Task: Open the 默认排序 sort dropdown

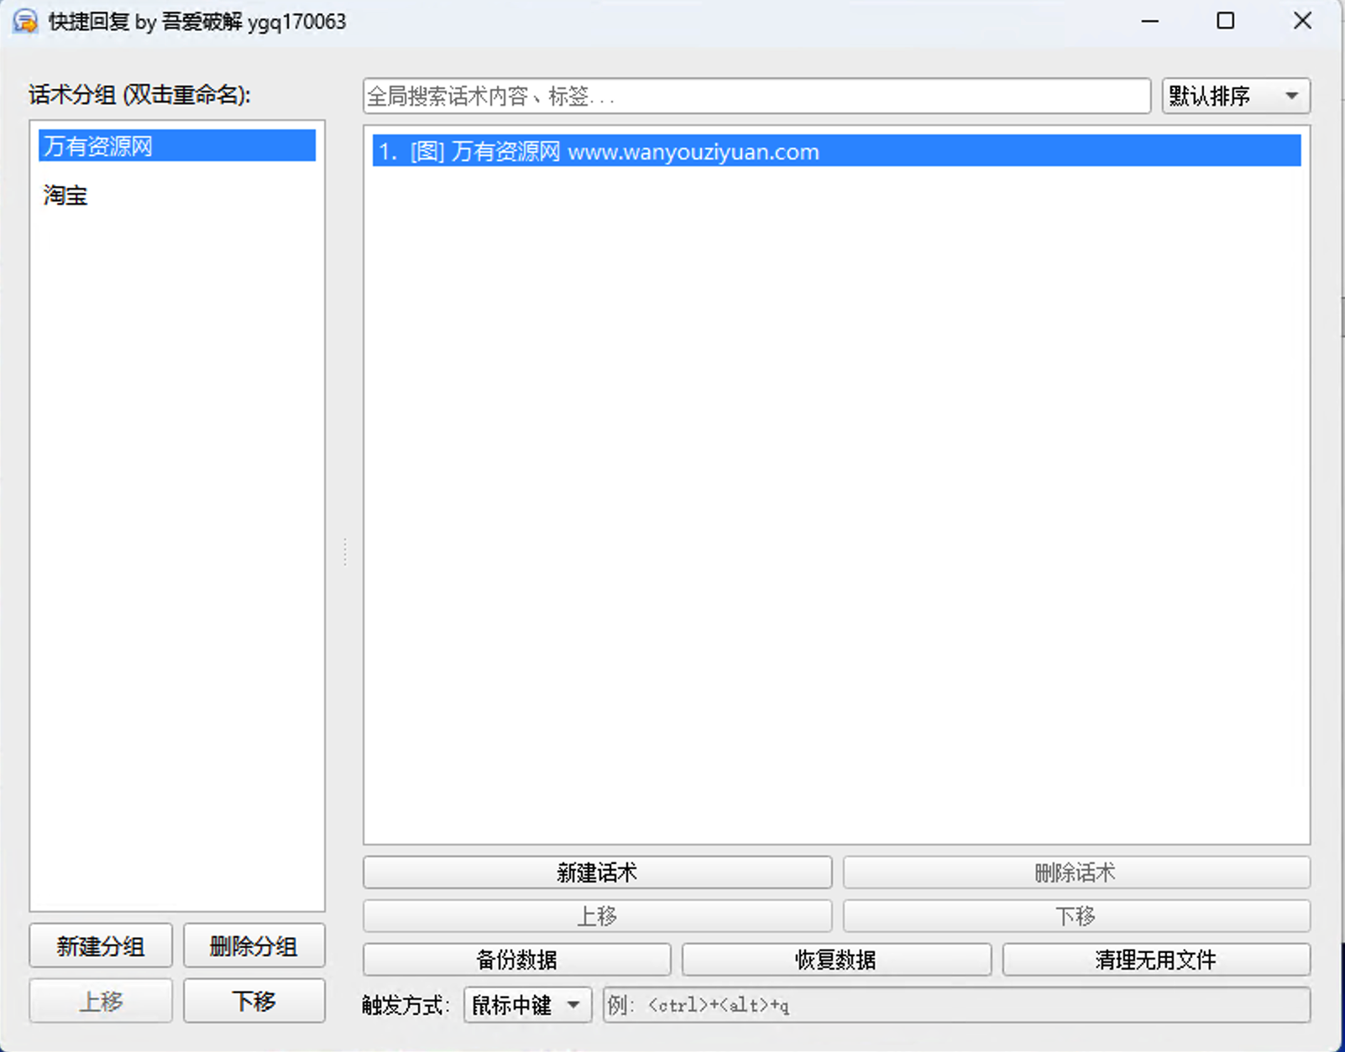Action: tap(1235, 96)
